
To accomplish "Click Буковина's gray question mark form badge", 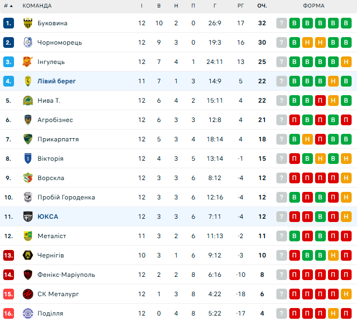I will click(281, 23).
